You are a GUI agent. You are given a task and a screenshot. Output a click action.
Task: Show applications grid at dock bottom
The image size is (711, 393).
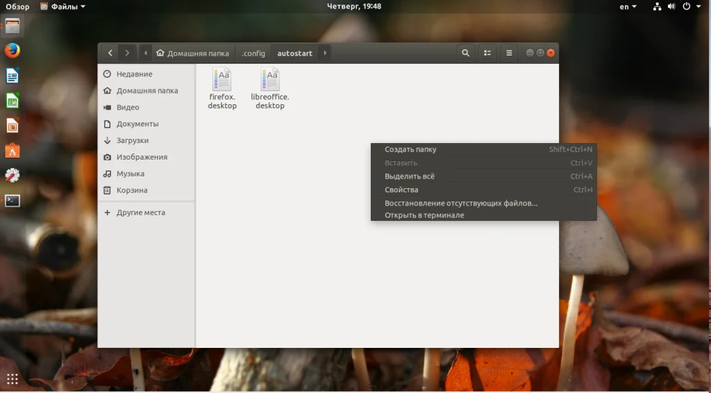pyautogui.click(x=12, y=378)
